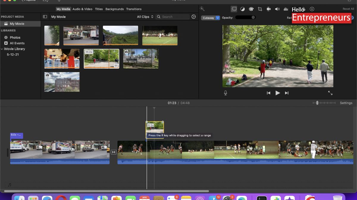Click the voiceover microphone icon
The width and height of the screenshot is (357, 200).
coord(226,93)
